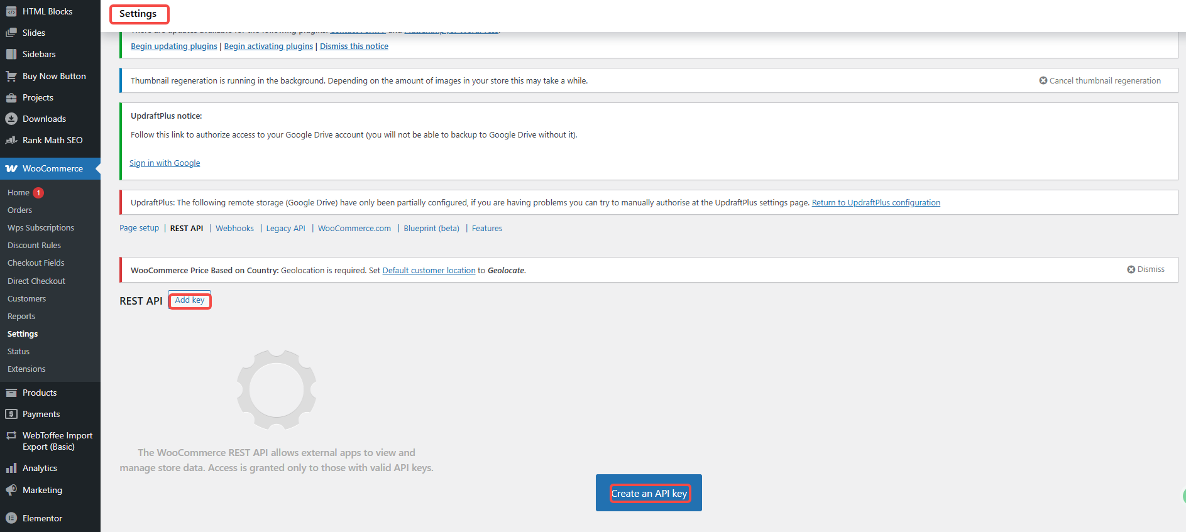Screen dimensions: 1186x532
Task: Click Sign in with Google link
Action: (165, 163)
